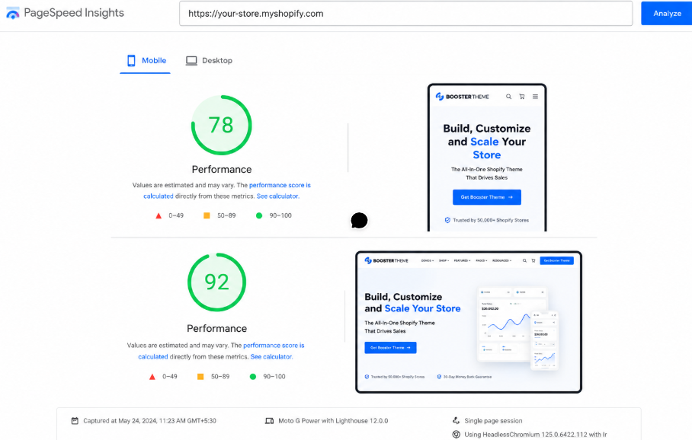Click the shield icon beside '30-Day Money Back Guarantee'
The image size is (692, 440).
(x=439, y=377)
